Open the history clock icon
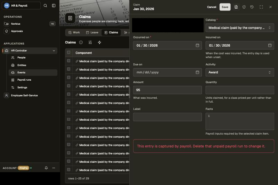The width and height of the screenshot is (278, 185). 252,7
